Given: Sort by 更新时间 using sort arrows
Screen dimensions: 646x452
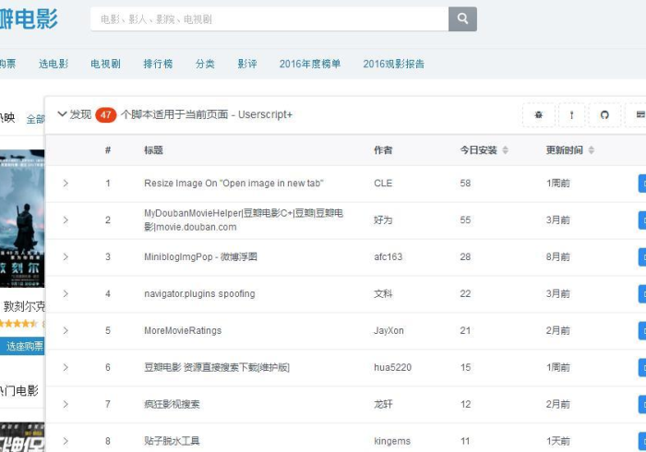Looking at the screenshot, I should tap(591, 150).
